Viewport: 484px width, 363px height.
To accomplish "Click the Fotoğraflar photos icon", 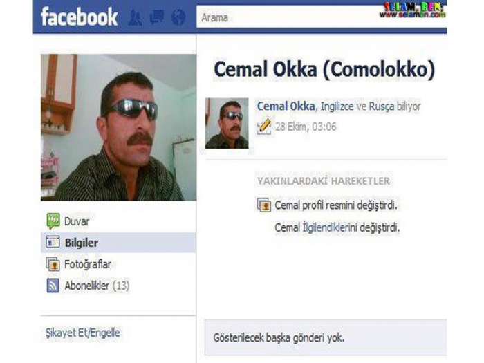I will (53, 264).
